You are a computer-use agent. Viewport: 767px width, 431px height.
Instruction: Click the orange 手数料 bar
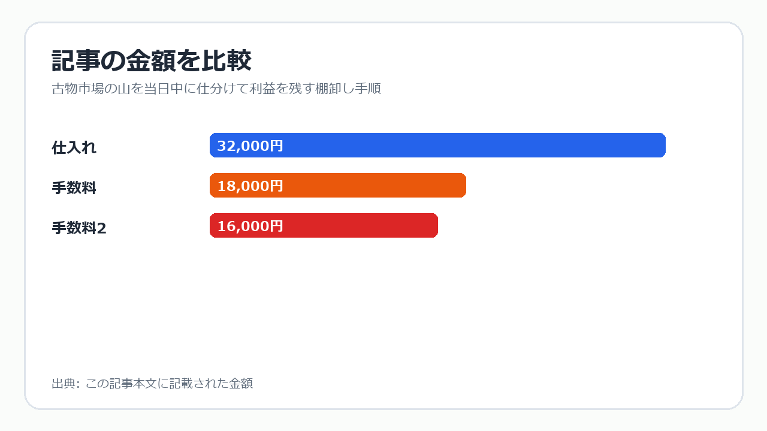coord(338,186)
